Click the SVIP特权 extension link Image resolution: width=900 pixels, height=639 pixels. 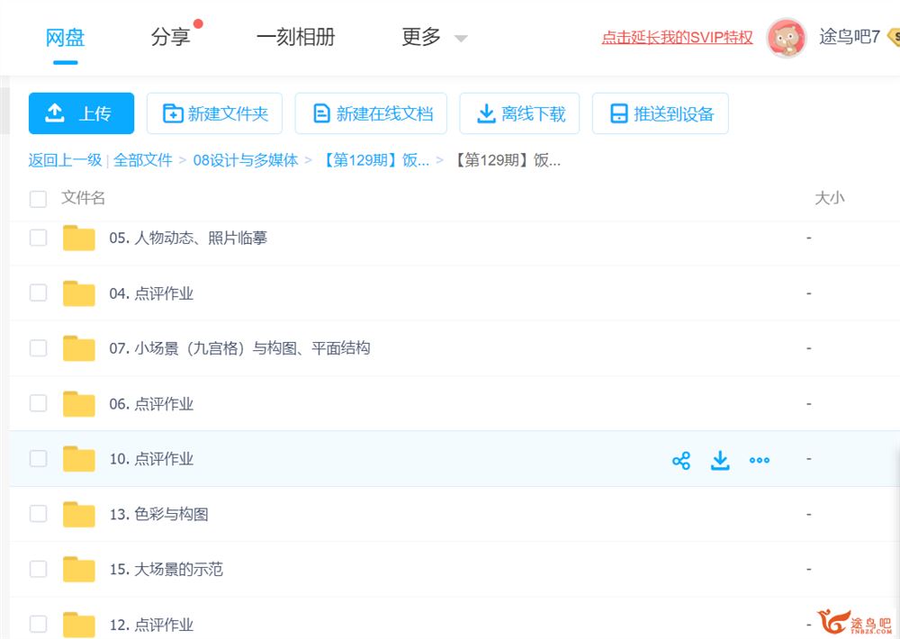[677, 38]
